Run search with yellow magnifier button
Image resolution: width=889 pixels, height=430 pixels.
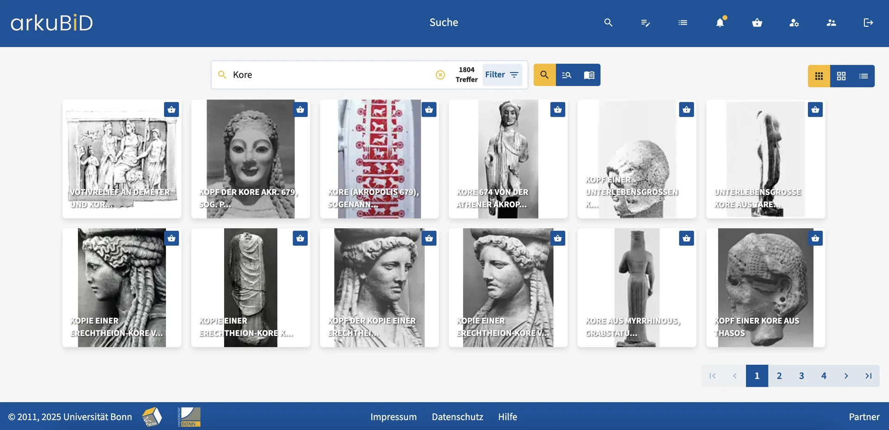545,75
